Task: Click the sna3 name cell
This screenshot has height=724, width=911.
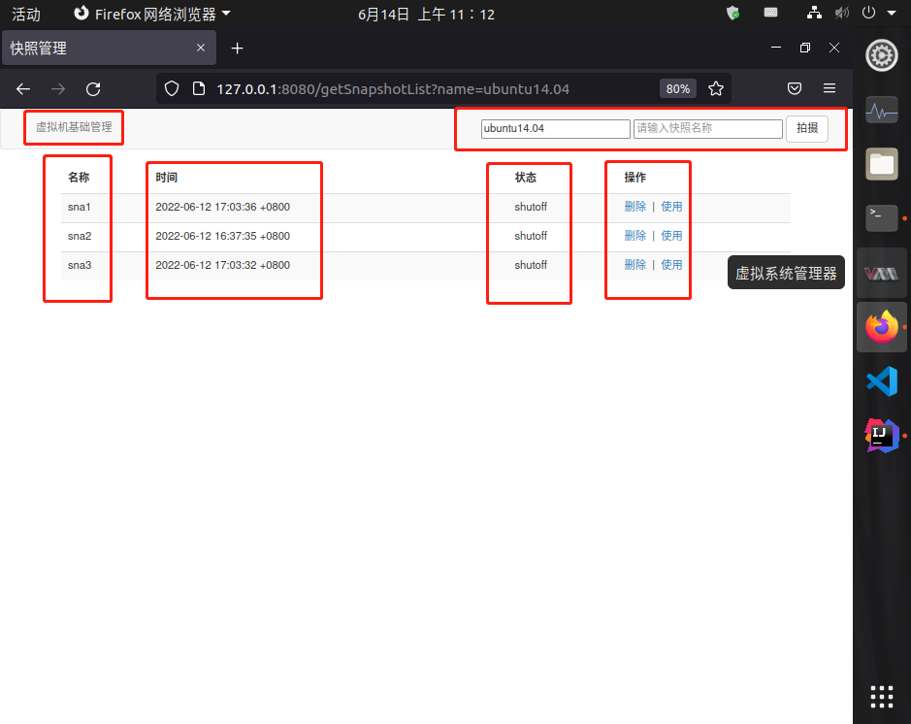Action: pyautogui.click(x=80, y=265)
